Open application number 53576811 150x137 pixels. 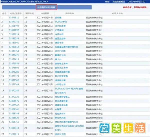tap(14, 17)
